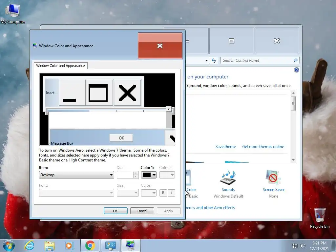Select the Window Color and Appearance tab
The height and width of the screenshot is (252, 336).
point(60,66)
